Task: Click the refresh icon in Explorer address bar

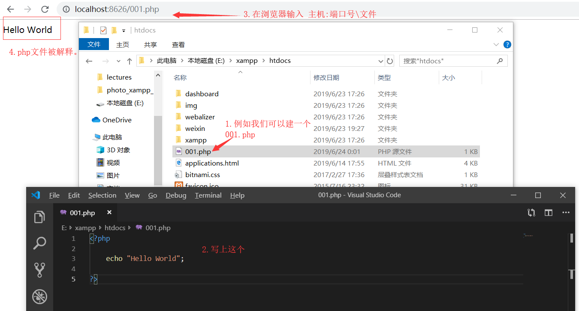Action: (390, 61)
